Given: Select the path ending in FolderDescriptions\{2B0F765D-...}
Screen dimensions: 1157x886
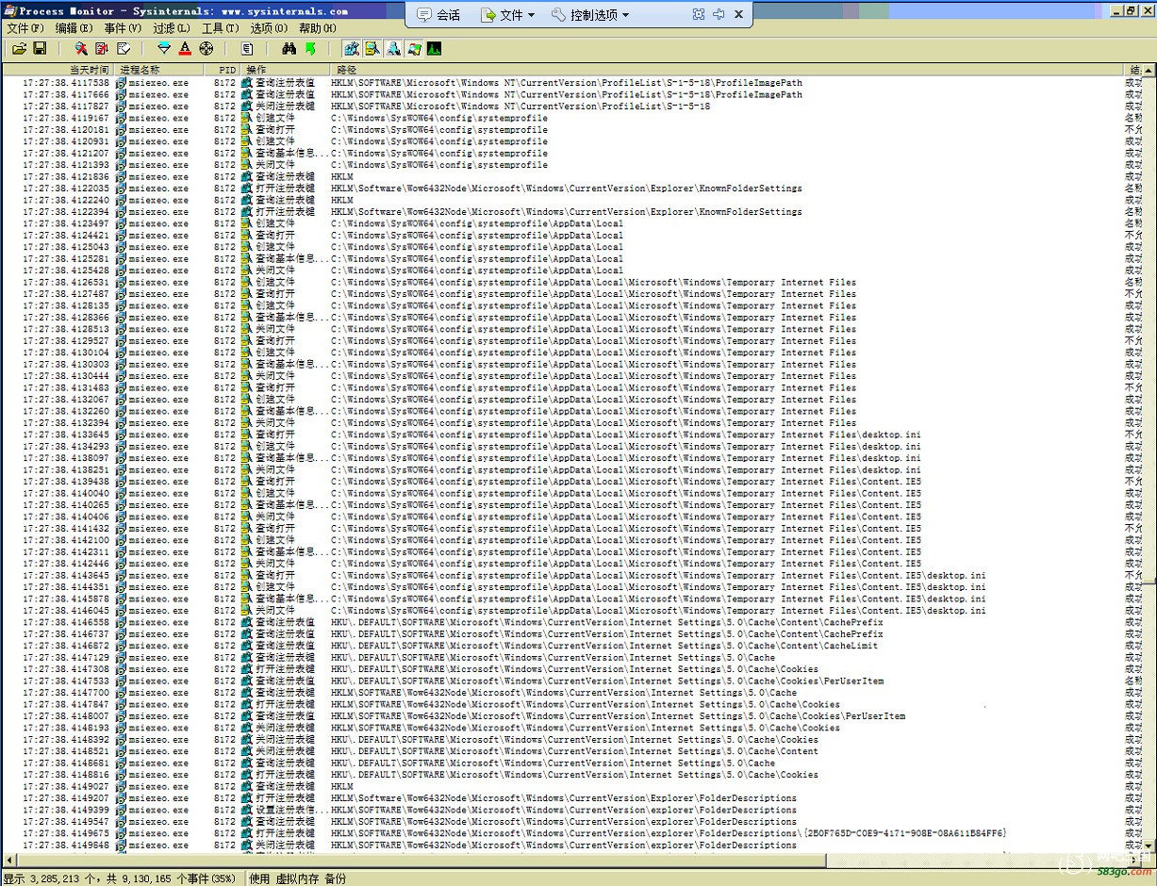Looking at the screenshot, I should click(x=669, y=833).
